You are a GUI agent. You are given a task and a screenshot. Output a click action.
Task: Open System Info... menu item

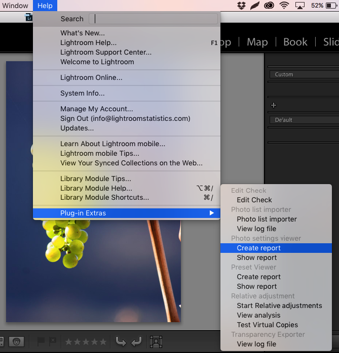tap(127, 93)
